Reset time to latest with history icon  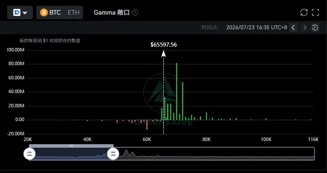coord(315,28)
